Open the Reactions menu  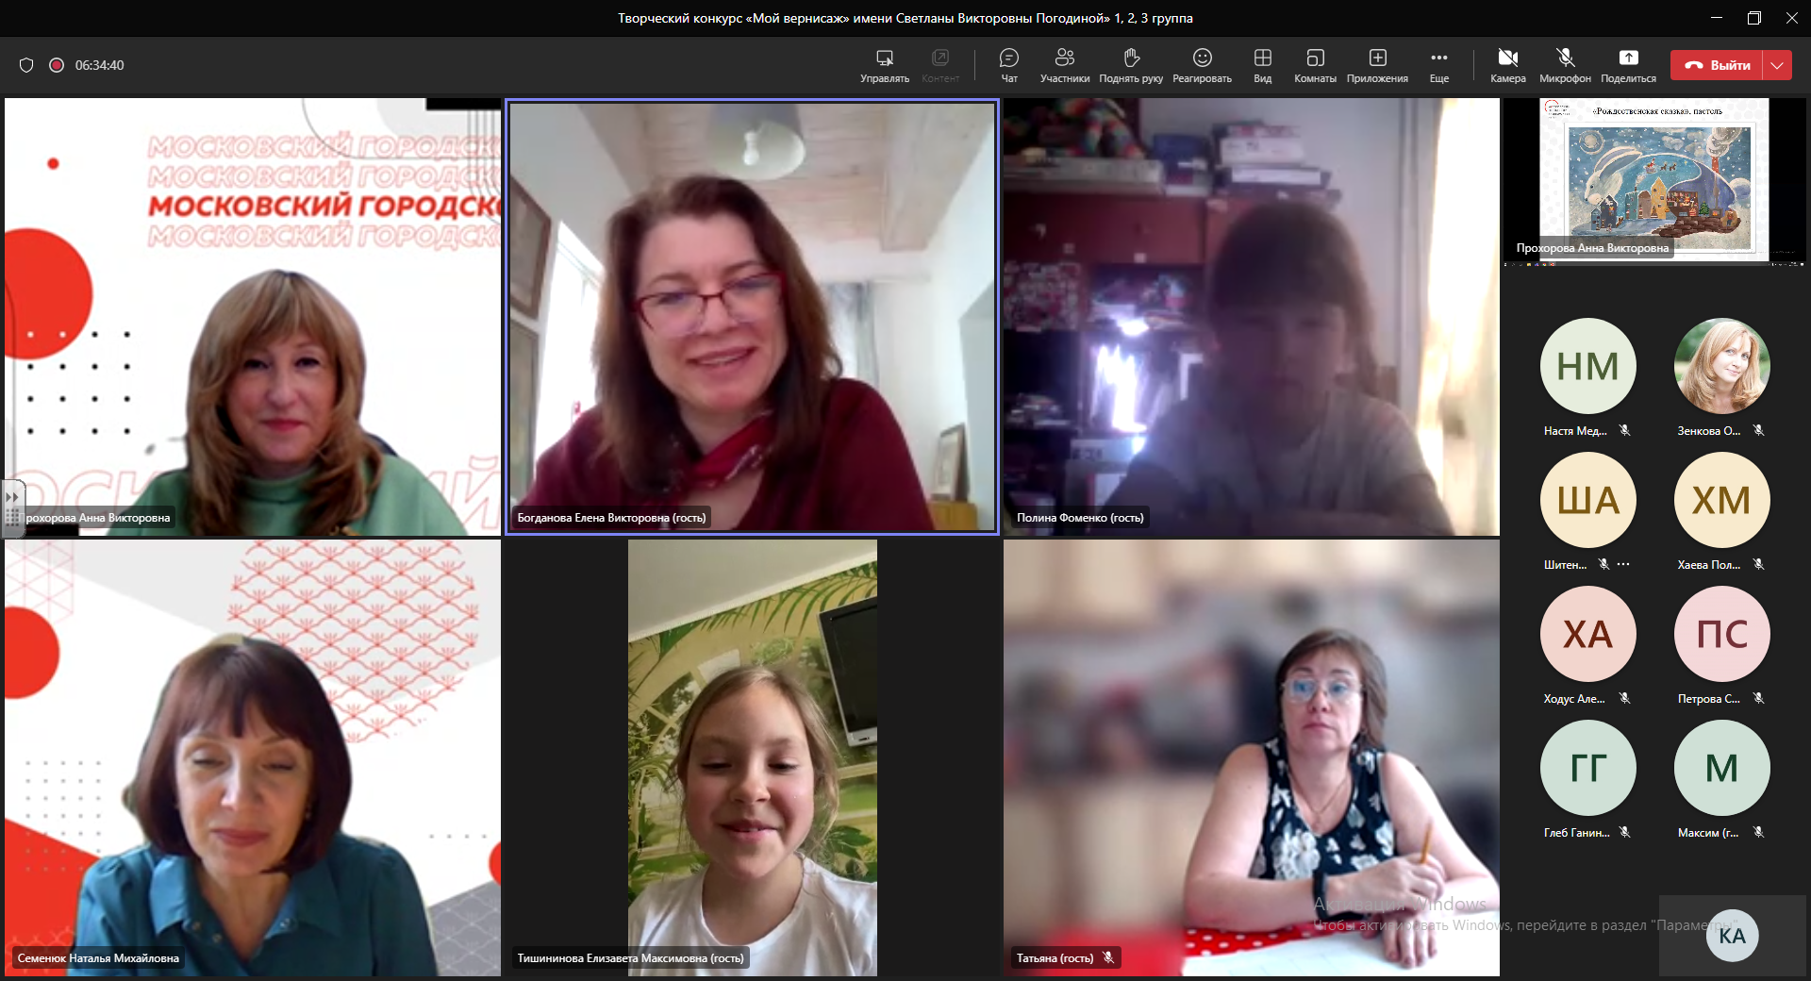1202,64
